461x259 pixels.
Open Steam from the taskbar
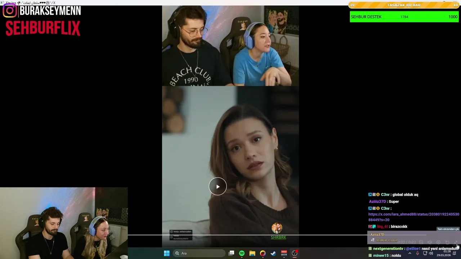273,253
